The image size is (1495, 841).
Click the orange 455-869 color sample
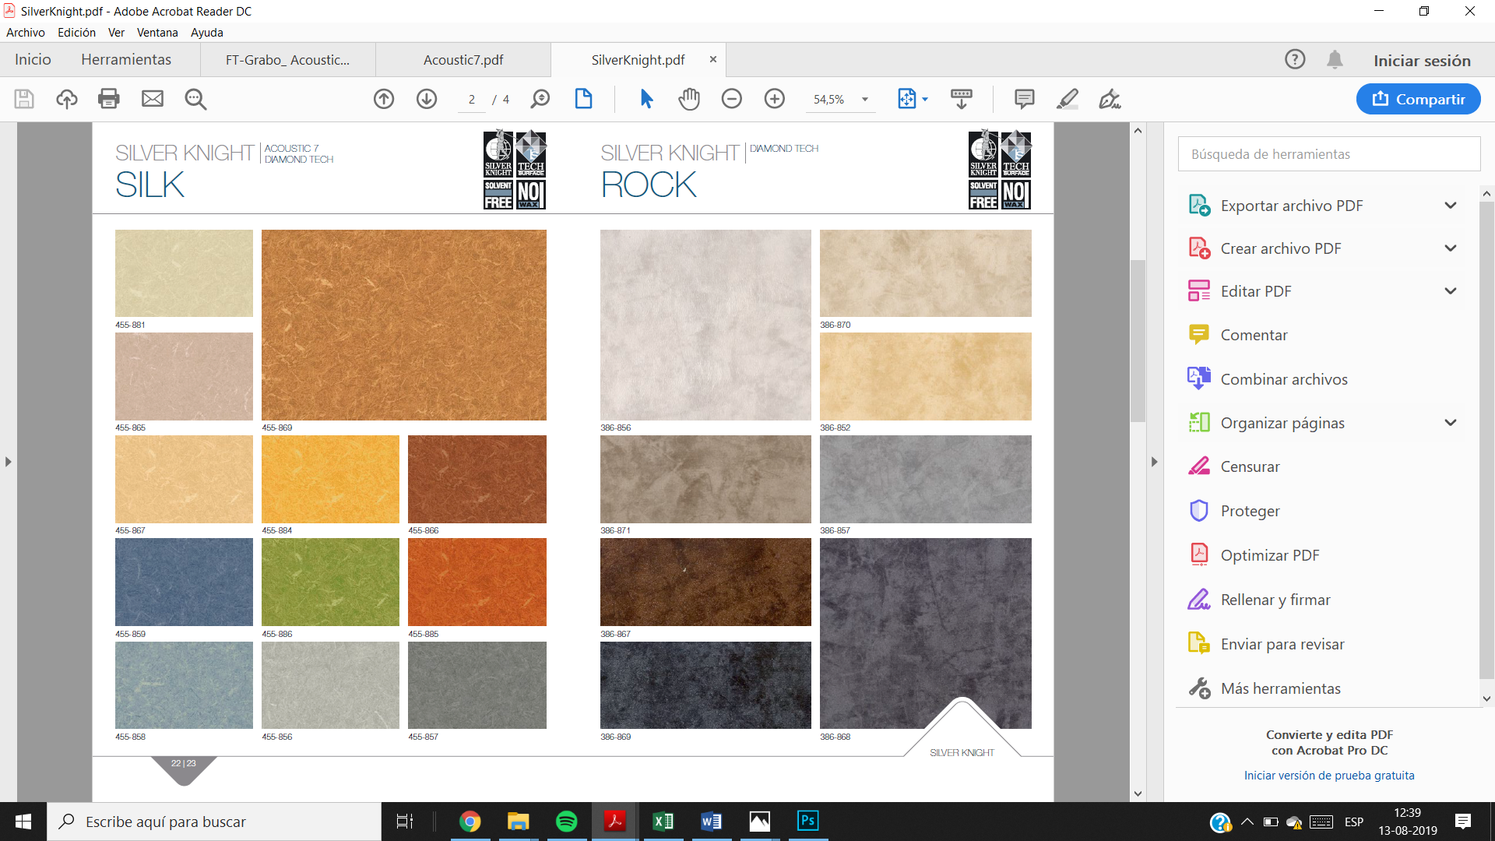coord(403,325)
